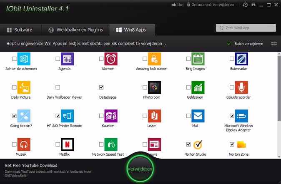Check the Agenda checkbox
This screenshot has width=281, height=184.
point(58,59)
